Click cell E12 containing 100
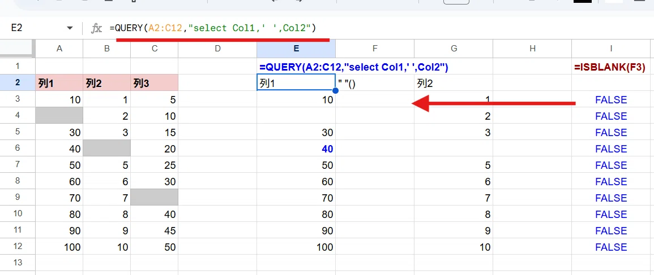 coord(296,247)
